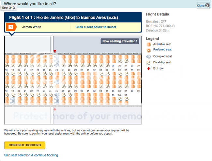Click the 'Click a seat below to select' prompt

96,27
